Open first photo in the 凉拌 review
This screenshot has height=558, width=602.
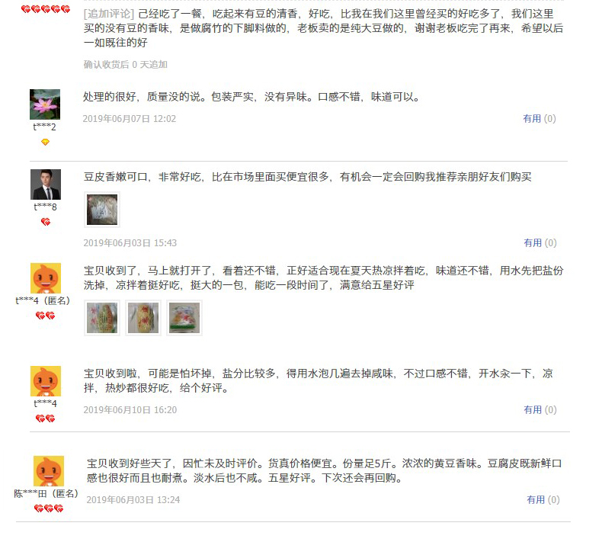pyautogui.click(x=102, y=318)
